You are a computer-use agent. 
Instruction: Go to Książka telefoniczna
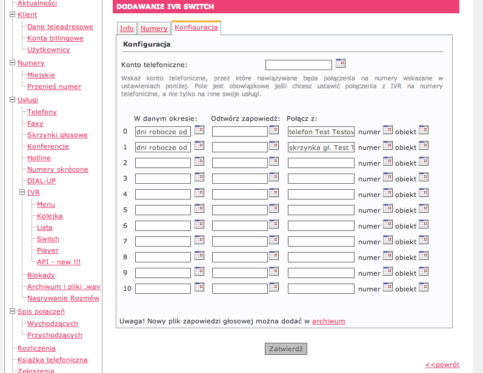click(53, 360)
